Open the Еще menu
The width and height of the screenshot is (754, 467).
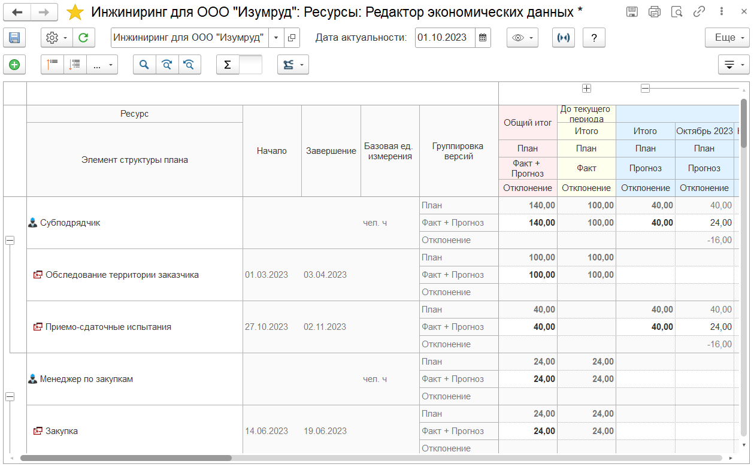click(727, 38)
